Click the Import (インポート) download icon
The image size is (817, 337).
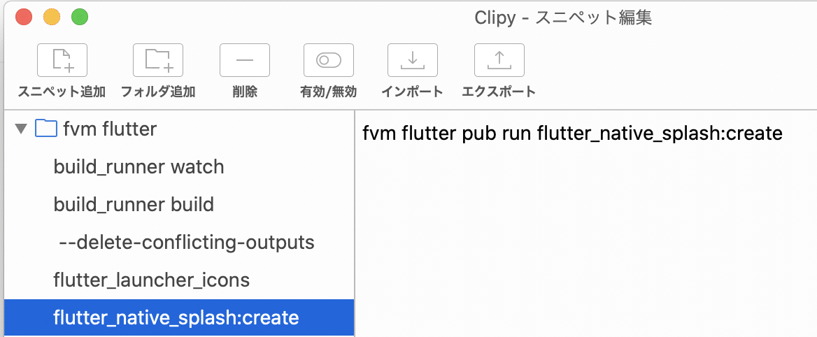pyautogui.click(x=412, y=61)
